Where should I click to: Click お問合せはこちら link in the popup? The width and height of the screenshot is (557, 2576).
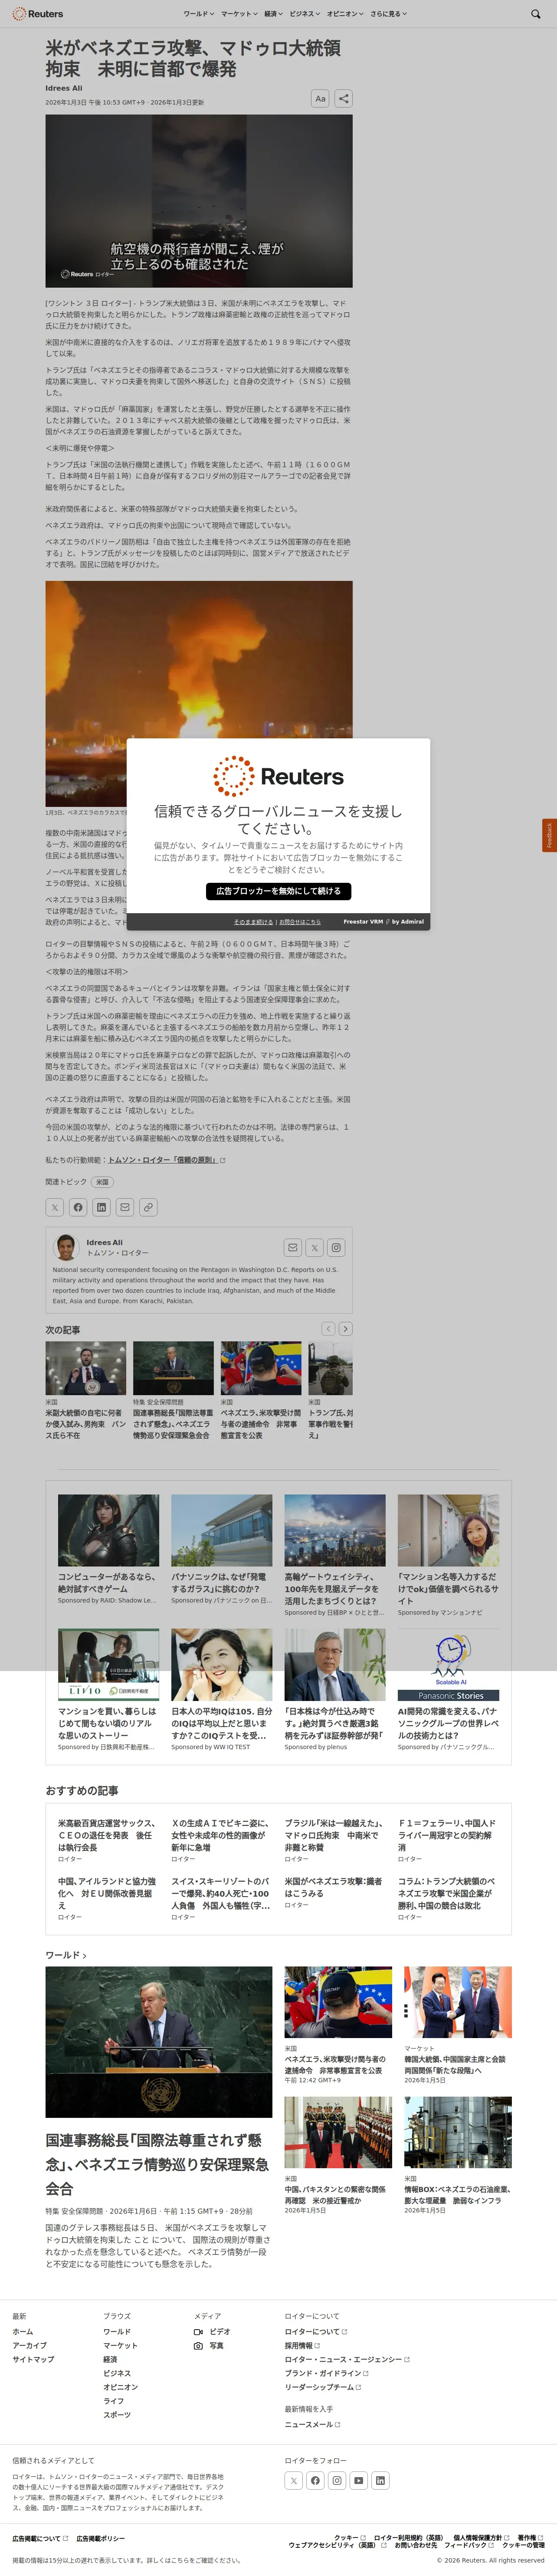tap(300, 921)
